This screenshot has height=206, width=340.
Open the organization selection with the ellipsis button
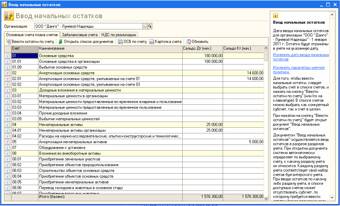(145, 26)
